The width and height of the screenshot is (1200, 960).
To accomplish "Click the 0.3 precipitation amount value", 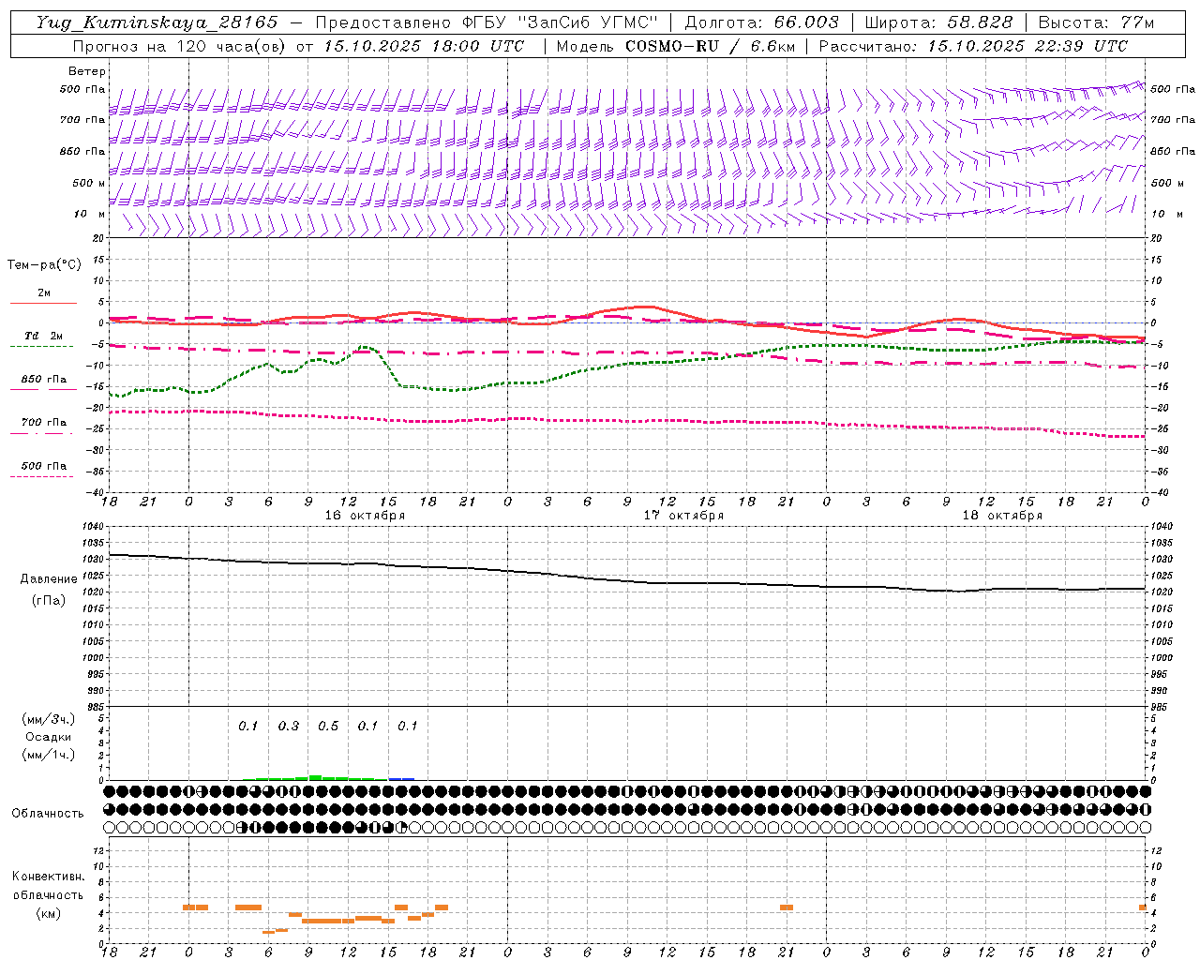I will [x=289, y=726].
